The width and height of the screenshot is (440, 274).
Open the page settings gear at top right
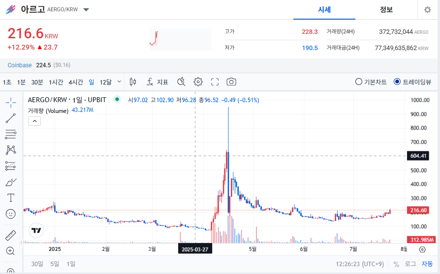click(427, 10)
